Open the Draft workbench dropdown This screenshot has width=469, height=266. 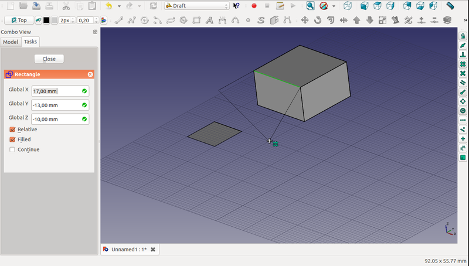197,6
